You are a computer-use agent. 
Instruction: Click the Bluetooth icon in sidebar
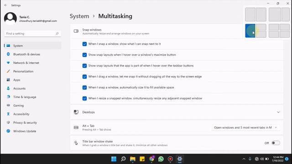(x=8, y=54)
